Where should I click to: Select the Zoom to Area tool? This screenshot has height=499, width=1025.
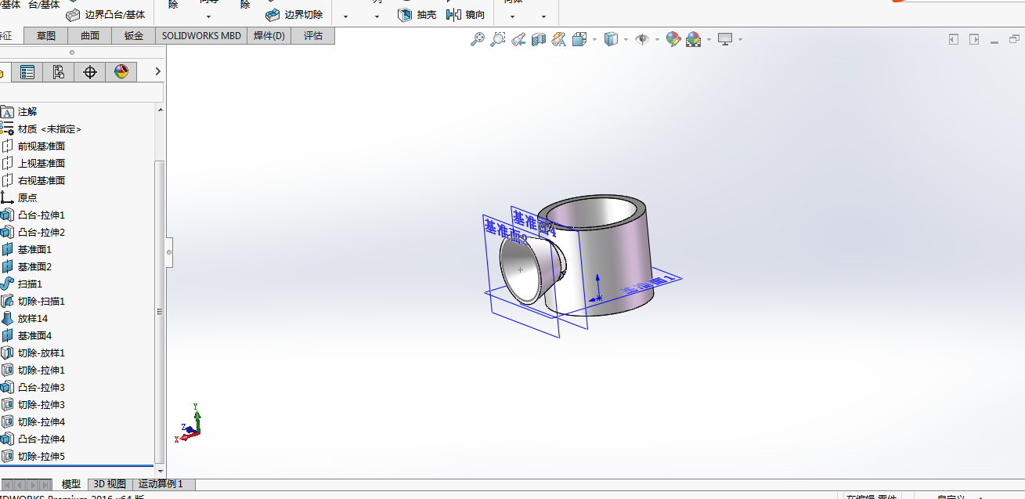(x=497, y=39)
